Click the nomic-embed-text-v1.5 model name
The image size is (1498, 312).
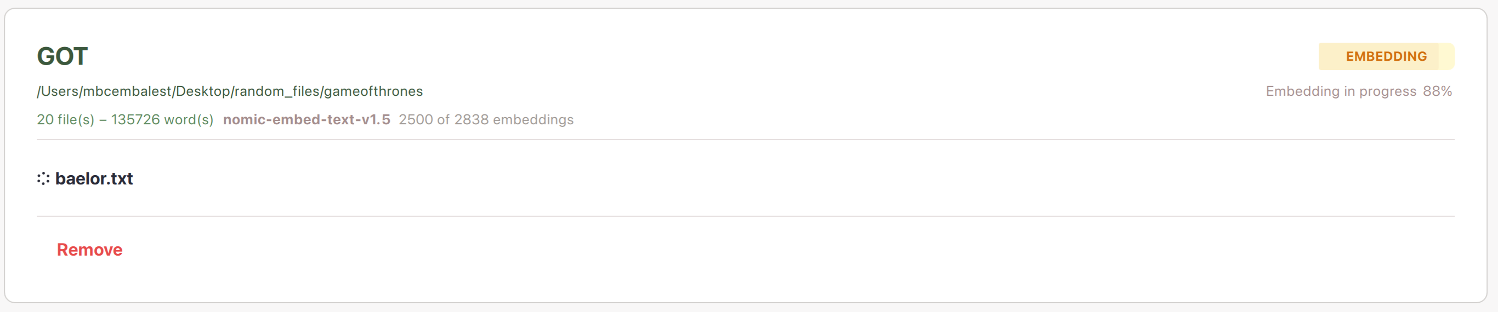tap(307, 120)
